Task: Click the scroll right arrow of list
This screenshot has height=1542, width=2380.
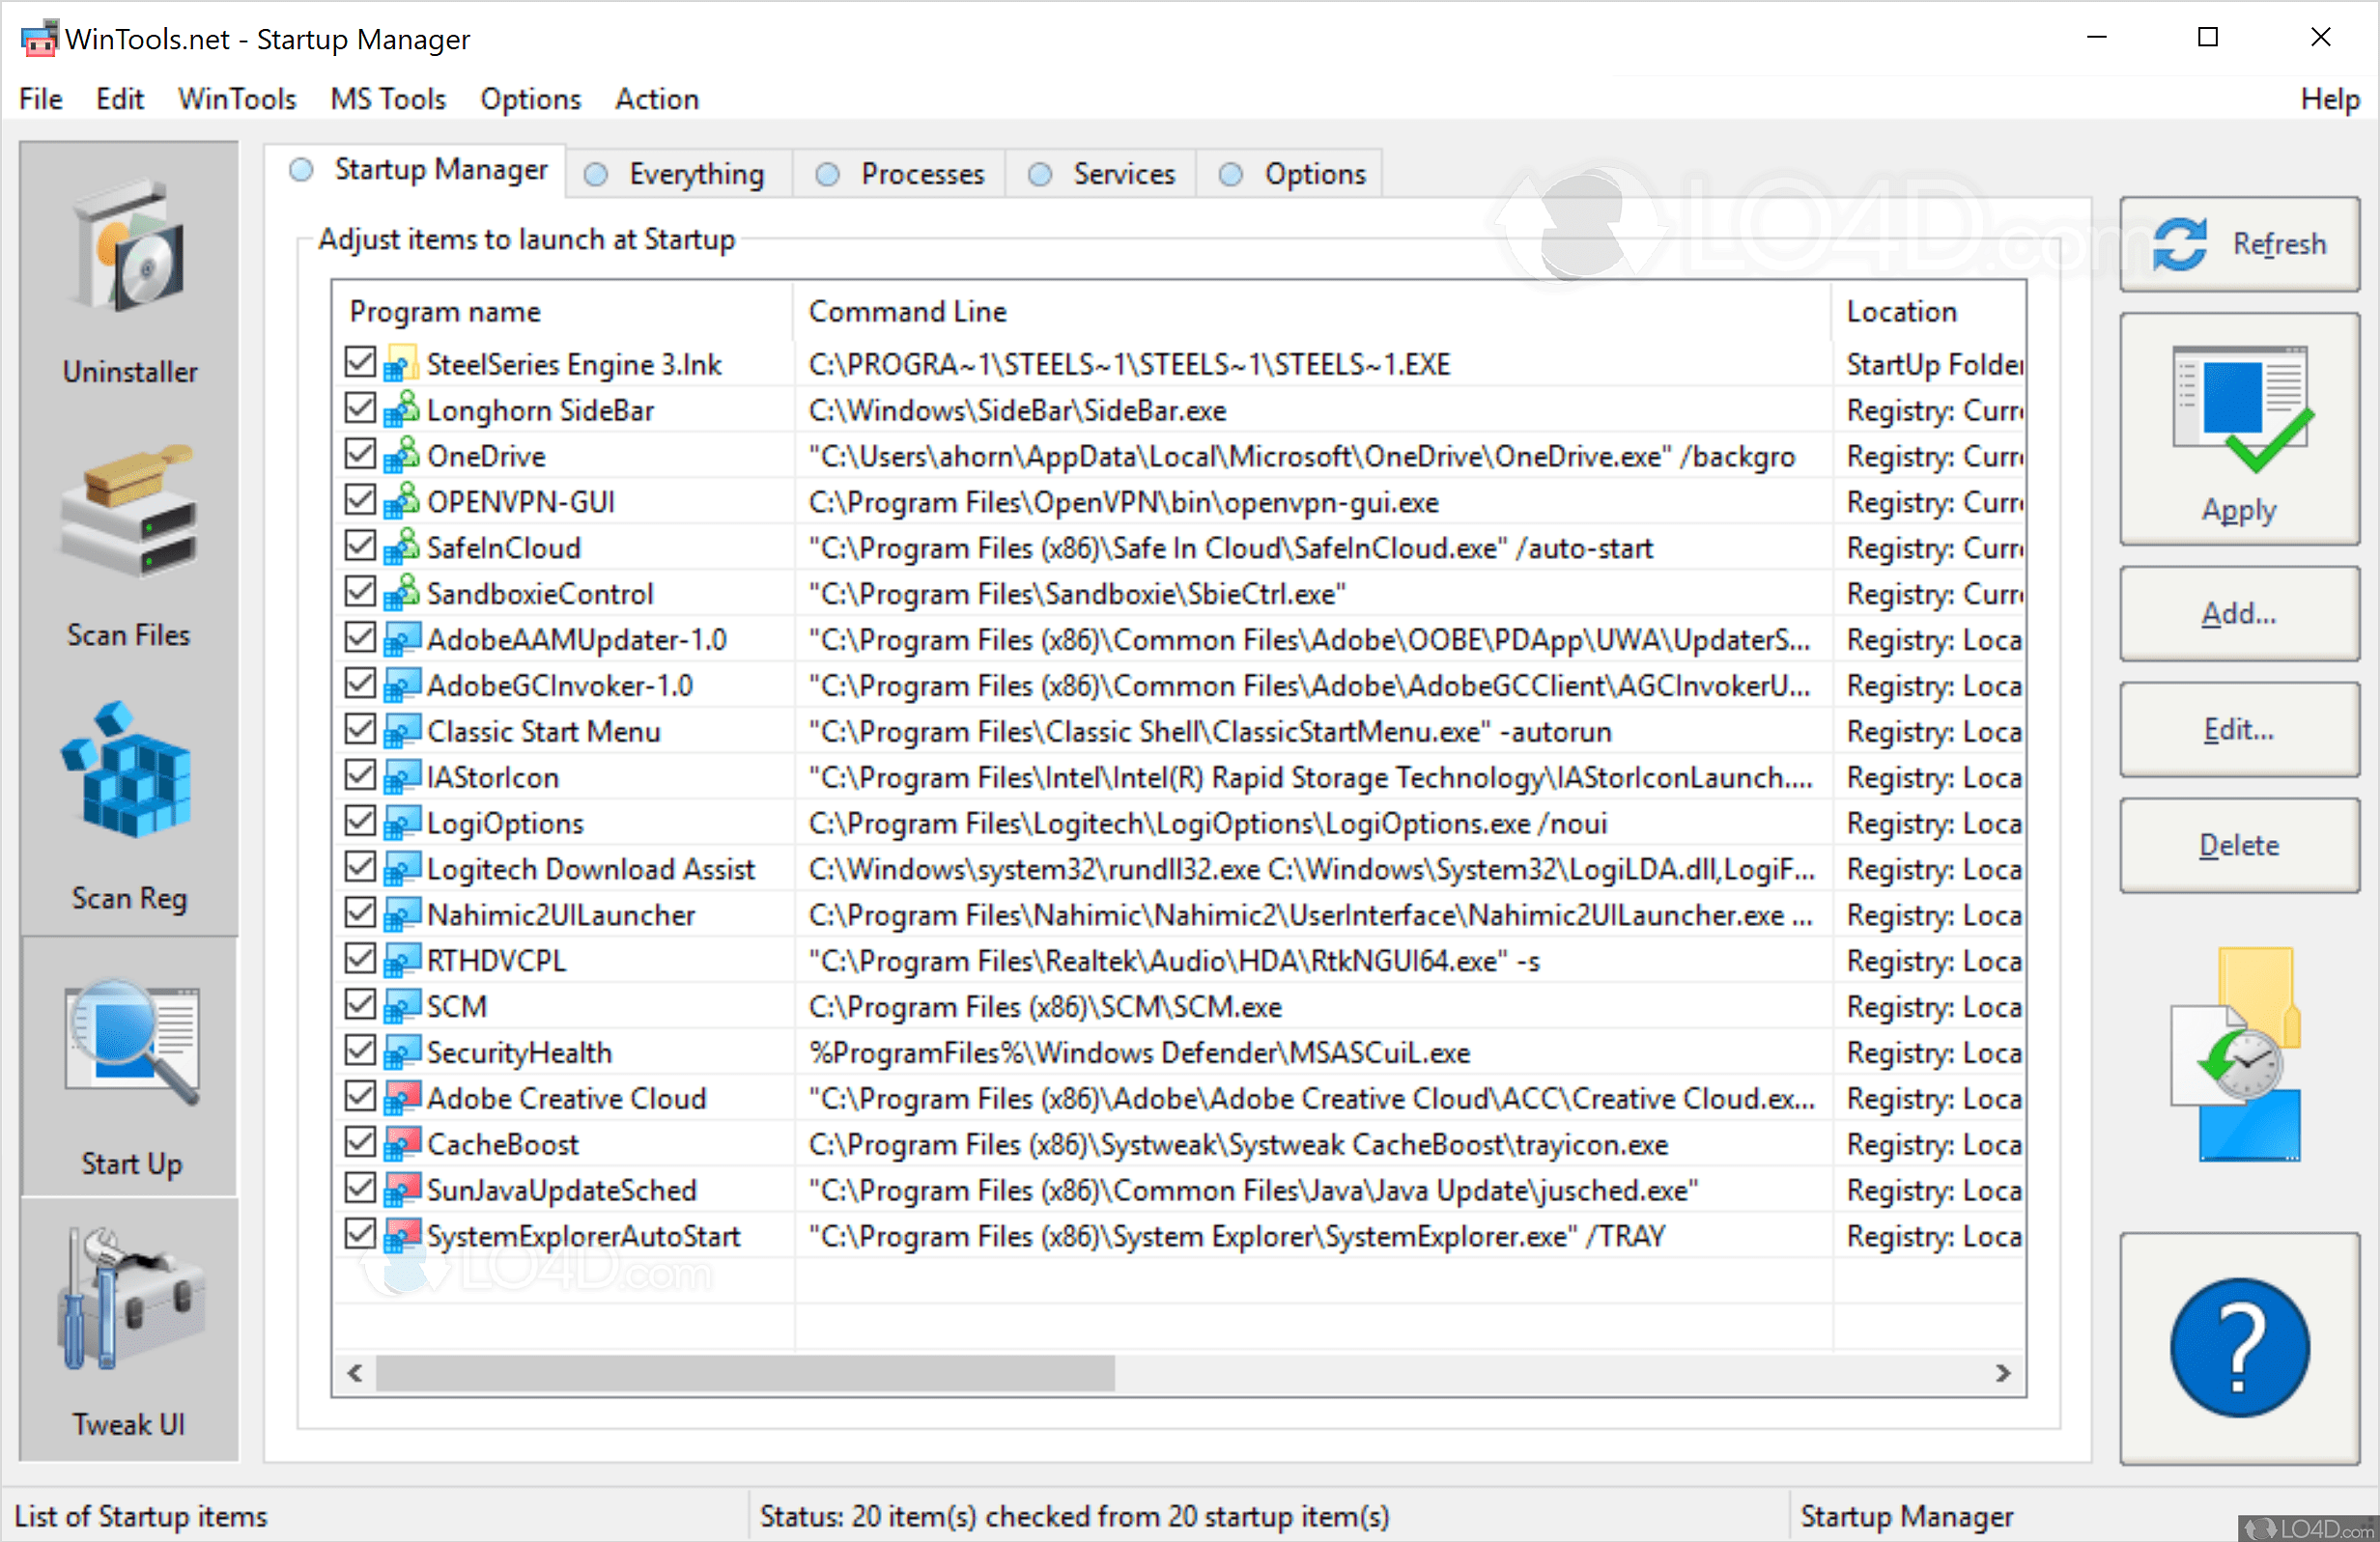Action: [2002, 1373]
